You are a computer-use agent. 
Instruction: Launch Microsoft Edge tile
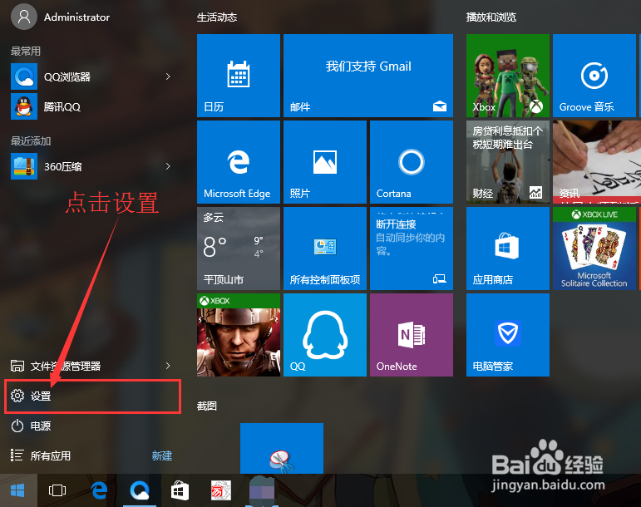click(239, 162)
